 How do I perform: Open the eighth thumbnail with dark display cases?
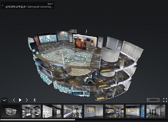click(x=156, y=111)
